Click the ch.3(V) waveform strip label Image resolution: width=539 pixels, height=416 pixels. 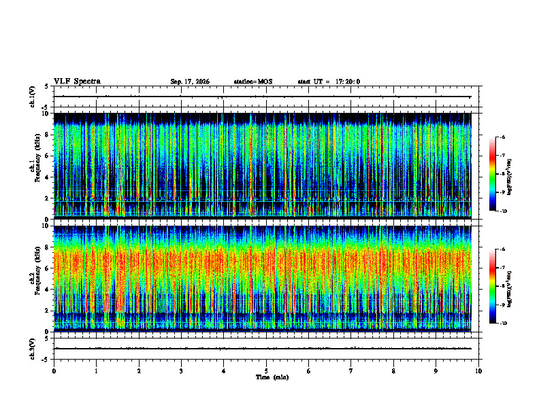point(33,349)
